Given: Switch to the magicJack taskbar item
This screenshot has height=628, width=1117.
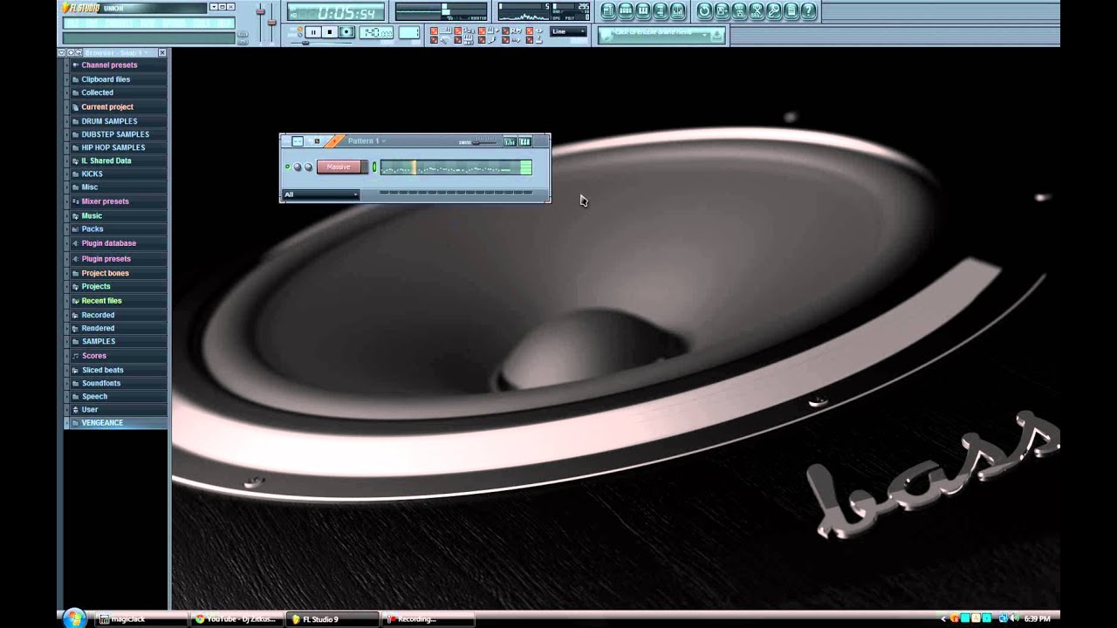Looking at the screenshot, I should [x=142, y=619].
